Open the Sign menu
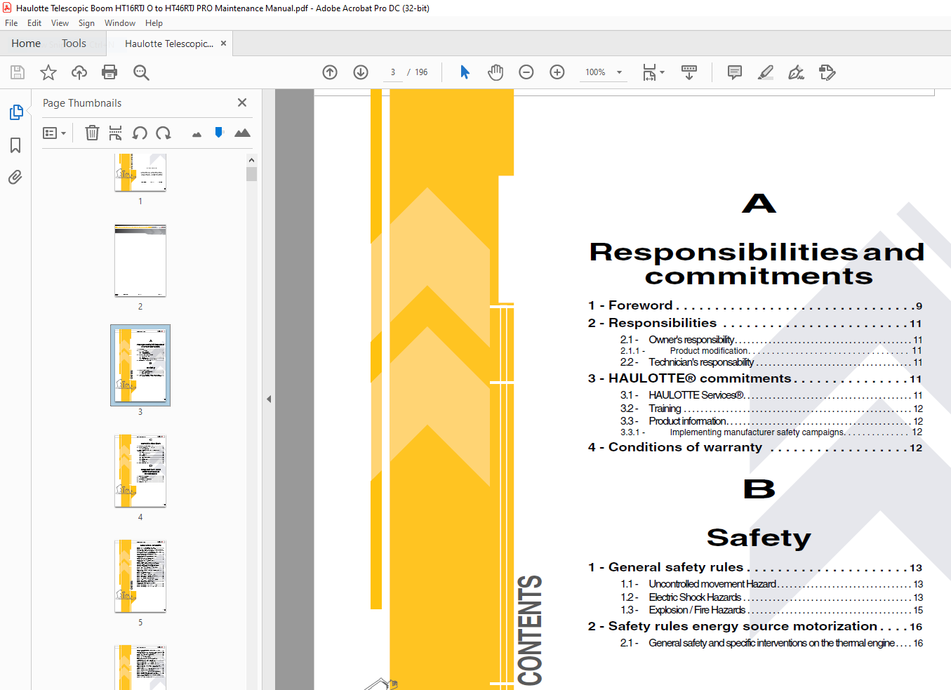This screenshot has width=951, height=690. (86, 23)
